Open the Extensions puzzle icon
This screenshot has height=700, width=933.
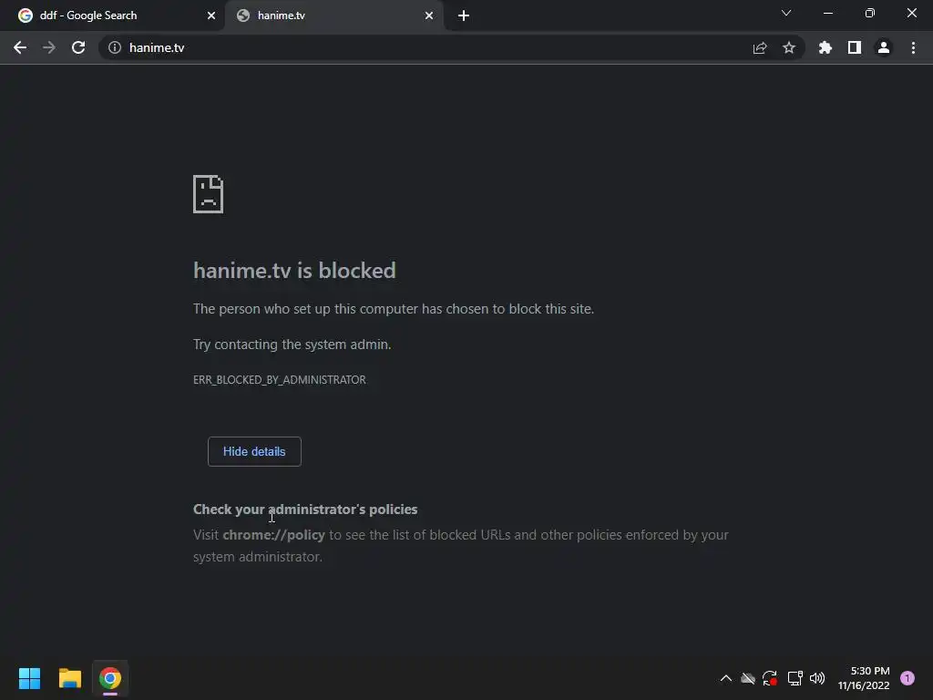click(825, 47)
